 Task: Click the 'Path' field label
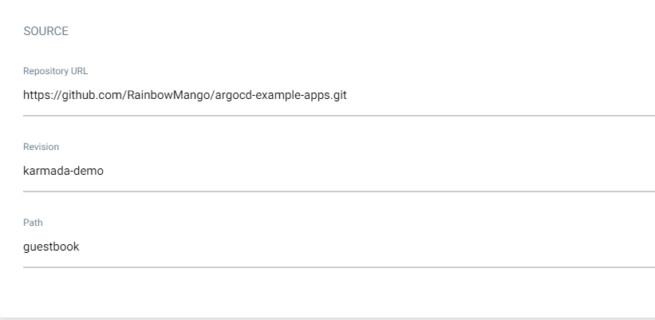click(33, 223)
